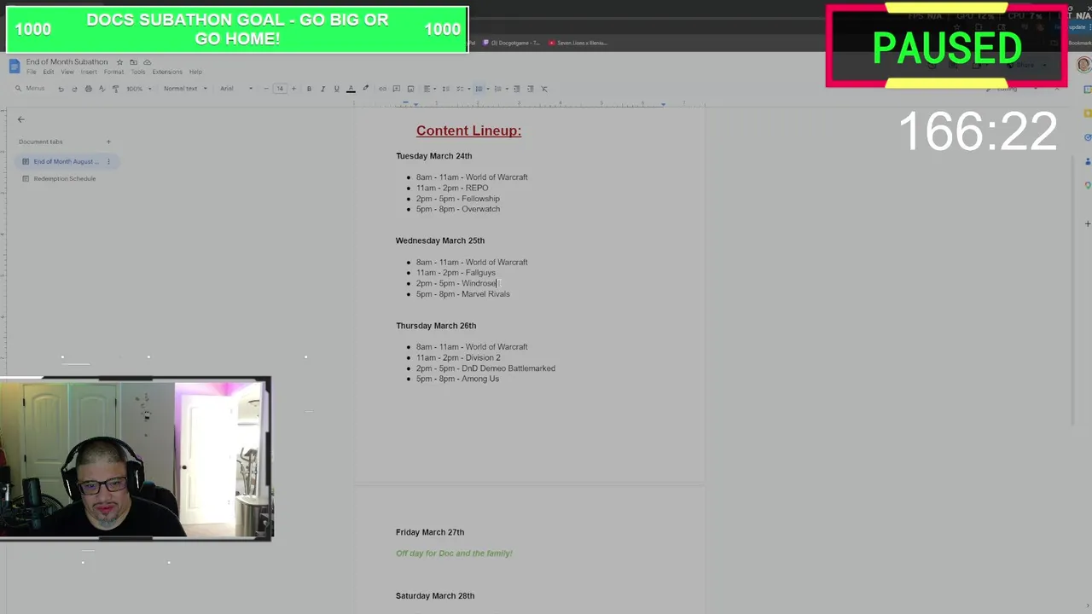Click the 5pm - 8pm - Overwatch line
This screenshot has width=1092, height=614.
click(x=458, y=209)
